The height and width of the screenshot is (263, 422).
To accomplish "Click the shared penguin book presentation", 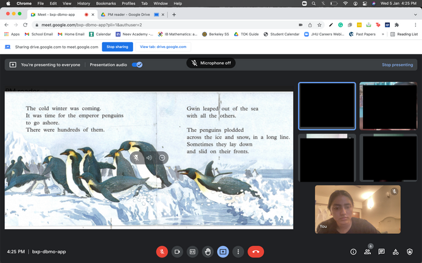I will click(x=149, y=160).
